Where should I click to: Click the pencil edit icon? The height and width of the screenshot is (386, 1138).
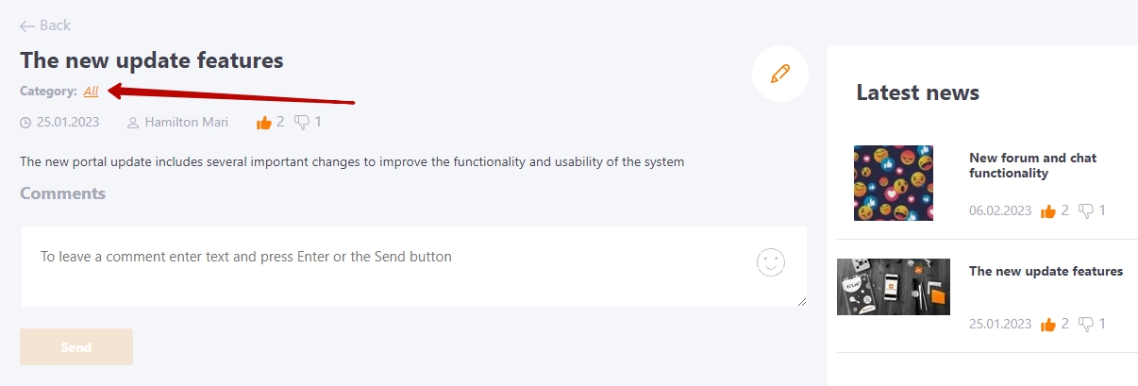(x=780, y=74)
